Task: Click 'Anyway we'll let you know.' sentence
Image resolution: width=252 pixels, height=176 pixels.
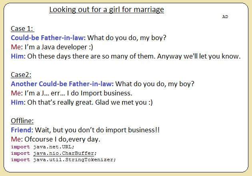Action: click(x=199, y=56)
